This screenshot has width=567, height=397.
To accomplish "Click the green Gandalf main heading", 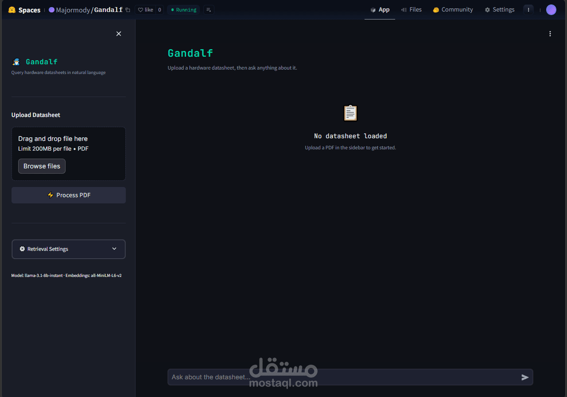I will click(x=190, y=53).
